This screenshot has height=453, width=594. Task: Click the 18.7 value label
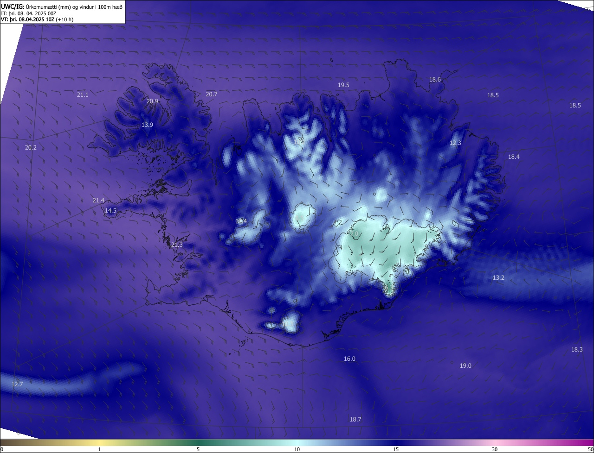(355, 419)
